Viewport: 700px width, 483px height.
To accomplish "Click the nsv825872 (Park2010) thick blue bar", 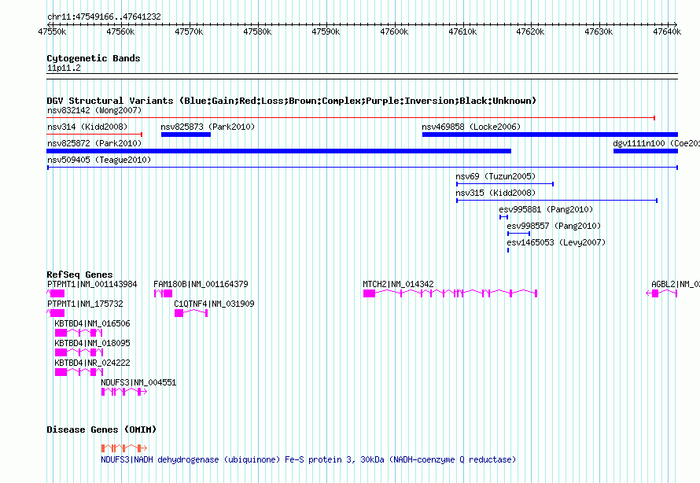I will click(278, 151).
